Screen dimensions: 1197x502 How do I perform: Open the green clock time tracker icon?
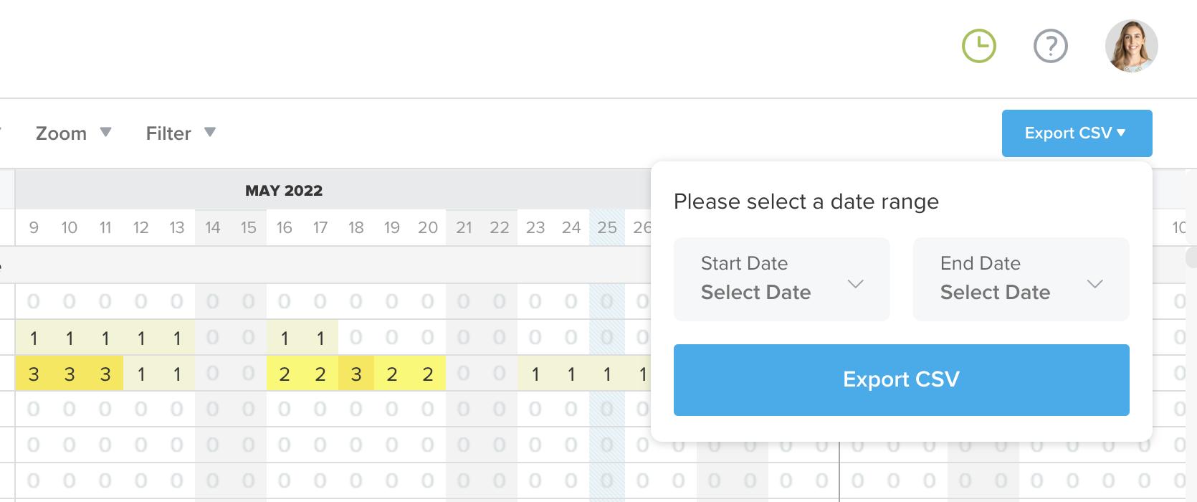click(978, 47)
